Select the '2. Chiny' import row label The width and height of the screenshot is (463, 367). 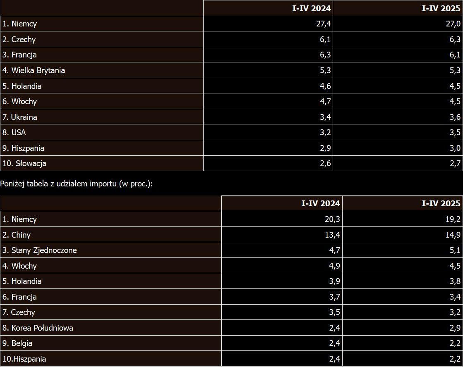pos(17,235)
